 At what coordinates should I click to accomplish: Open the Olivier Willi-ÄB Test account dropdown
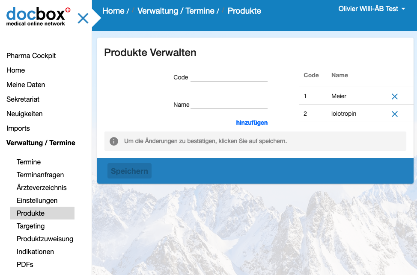(x=371, y=9)
